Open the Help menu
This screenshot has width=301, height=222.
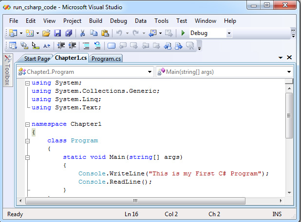230,21
